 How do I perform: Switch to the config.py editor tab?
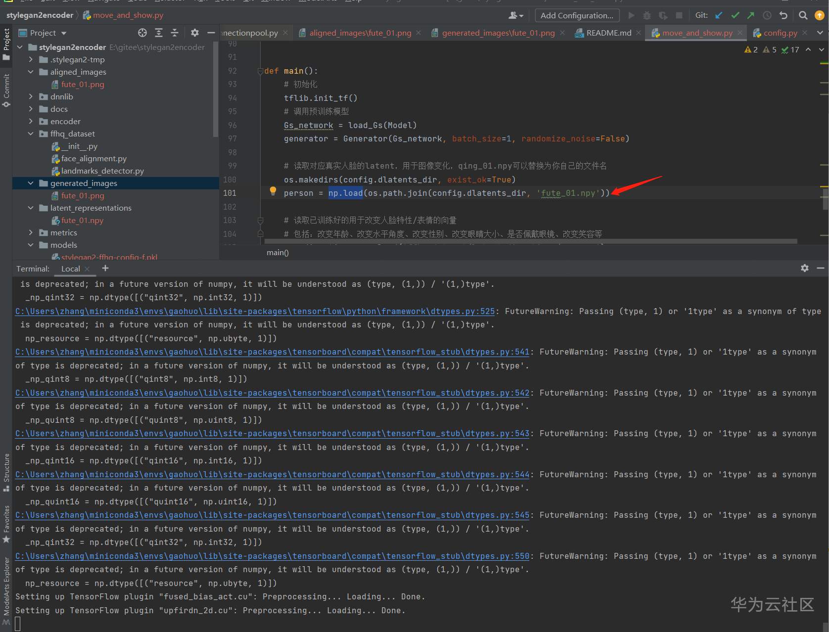(x=780, y=33)
